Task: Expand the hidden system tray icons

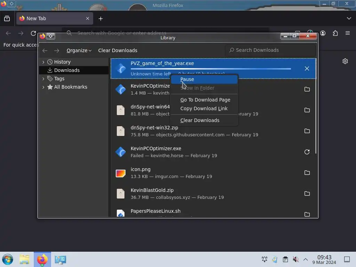Action: (306, 259)
